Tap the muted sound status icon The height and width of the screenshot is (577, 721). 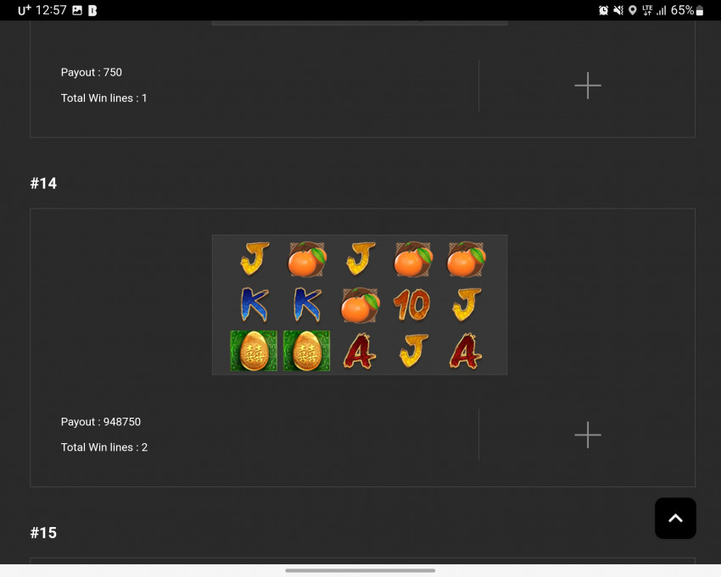618,10
